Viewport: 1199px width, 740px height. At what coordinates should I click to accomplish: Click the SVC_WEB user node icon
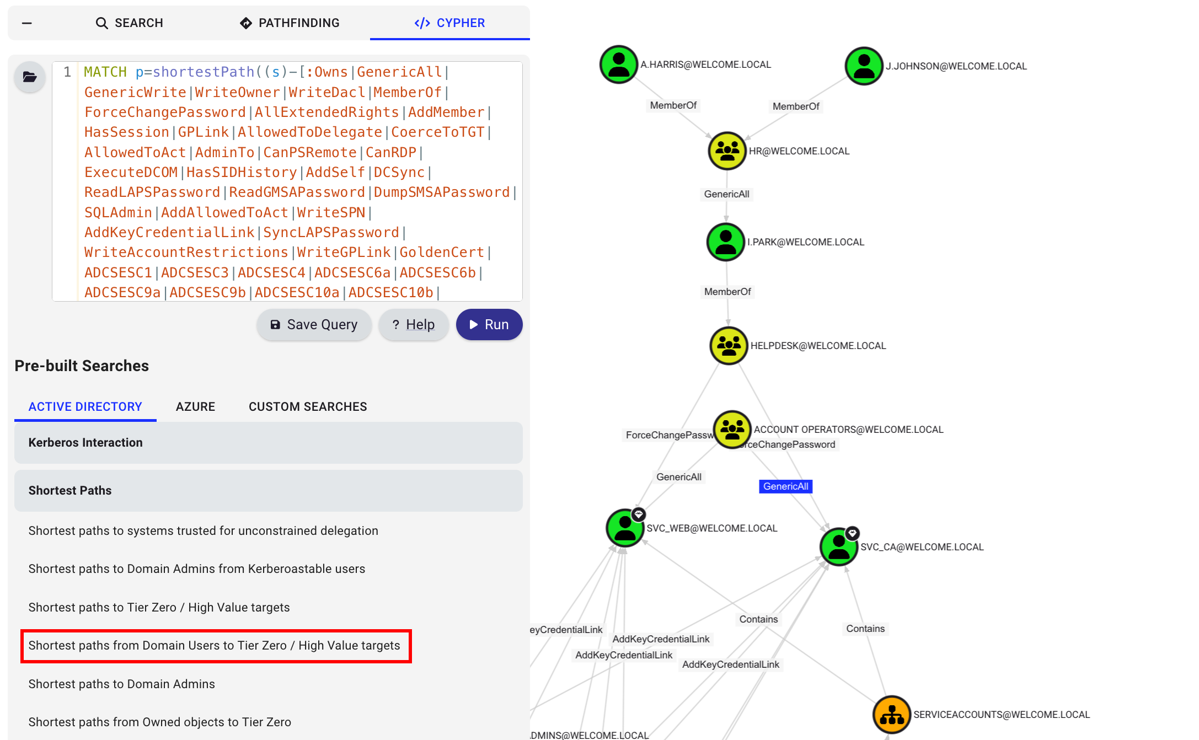pos(624,528)
